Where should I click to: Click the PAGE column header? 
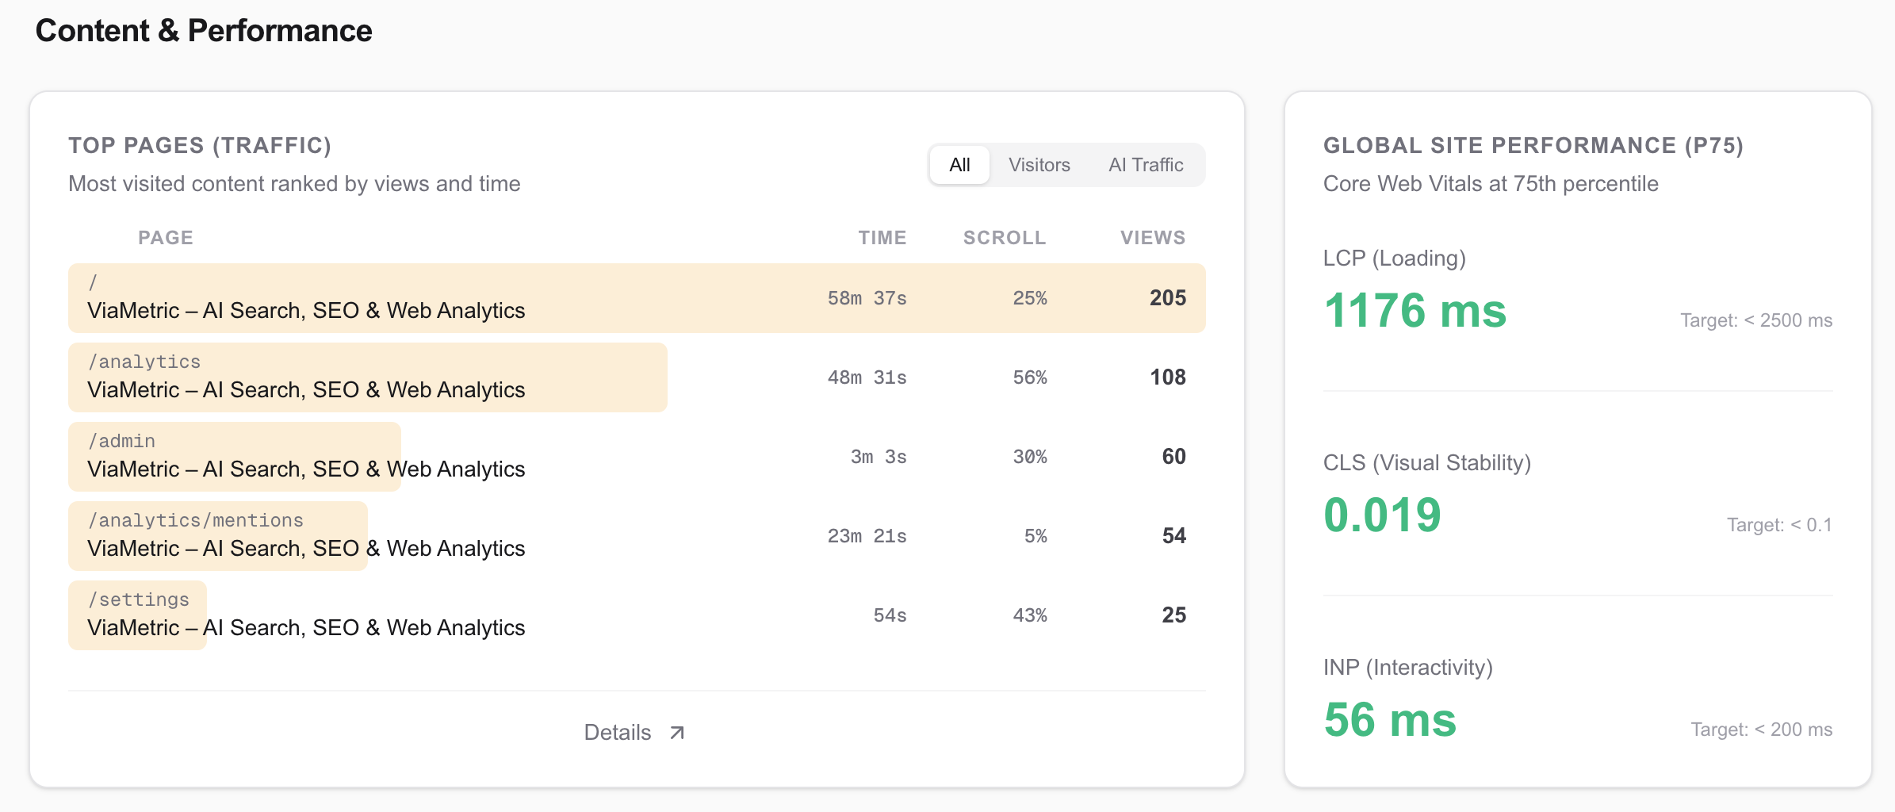pos(166,238)
